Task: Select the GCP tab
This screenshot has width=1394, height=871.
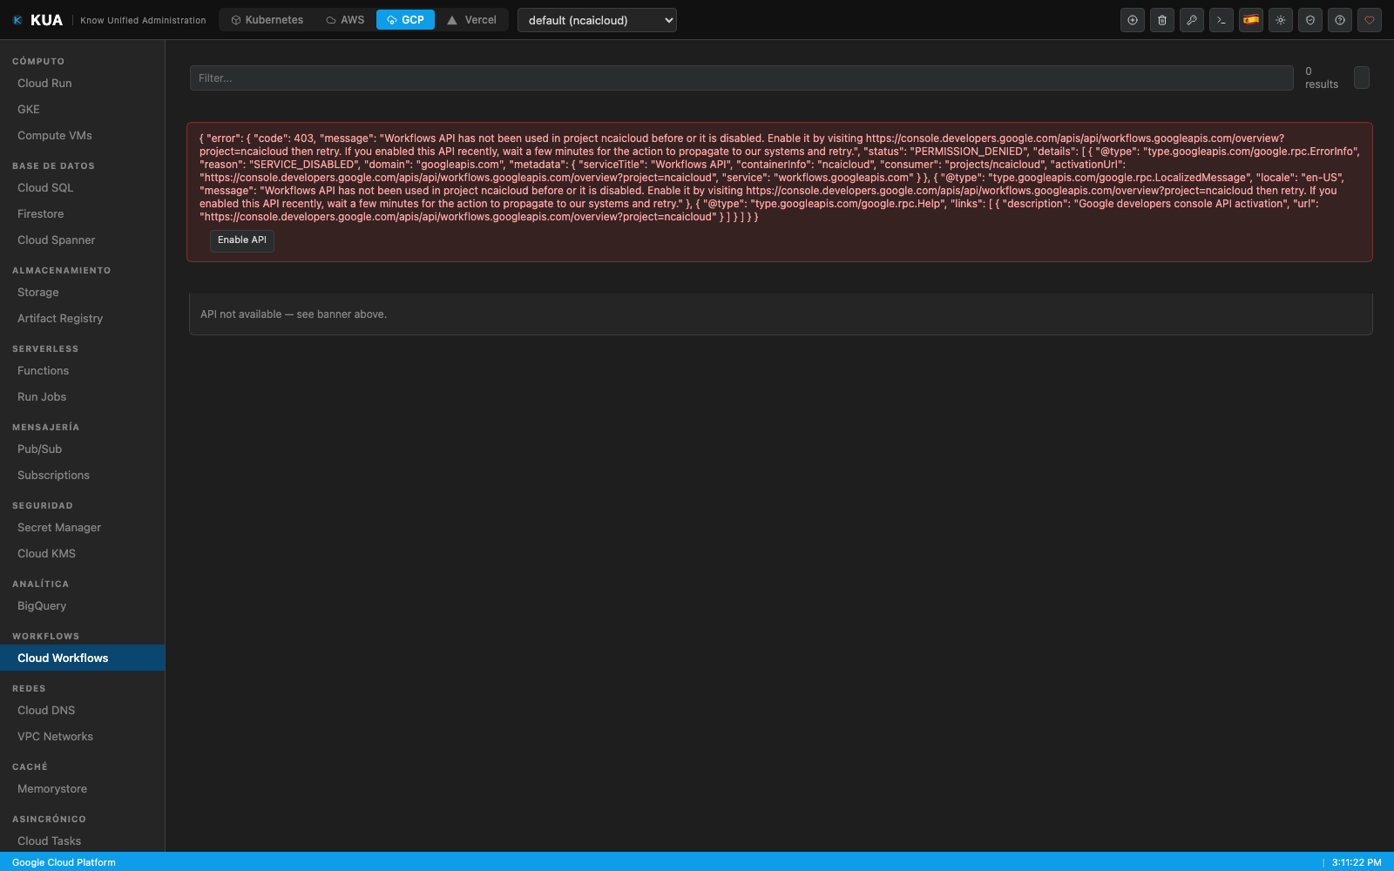Action: click(405, 20)
